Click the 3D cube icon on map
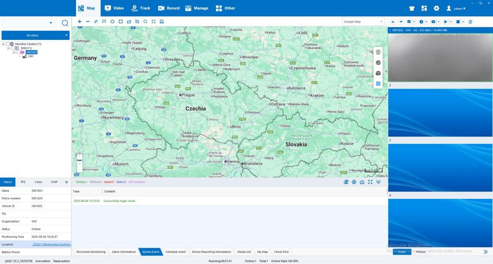493x264 pixels. click(x=378, y=73)
